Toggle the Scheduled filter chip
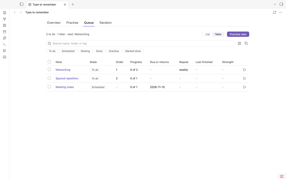Screen dimensions: 286x179 68,51
